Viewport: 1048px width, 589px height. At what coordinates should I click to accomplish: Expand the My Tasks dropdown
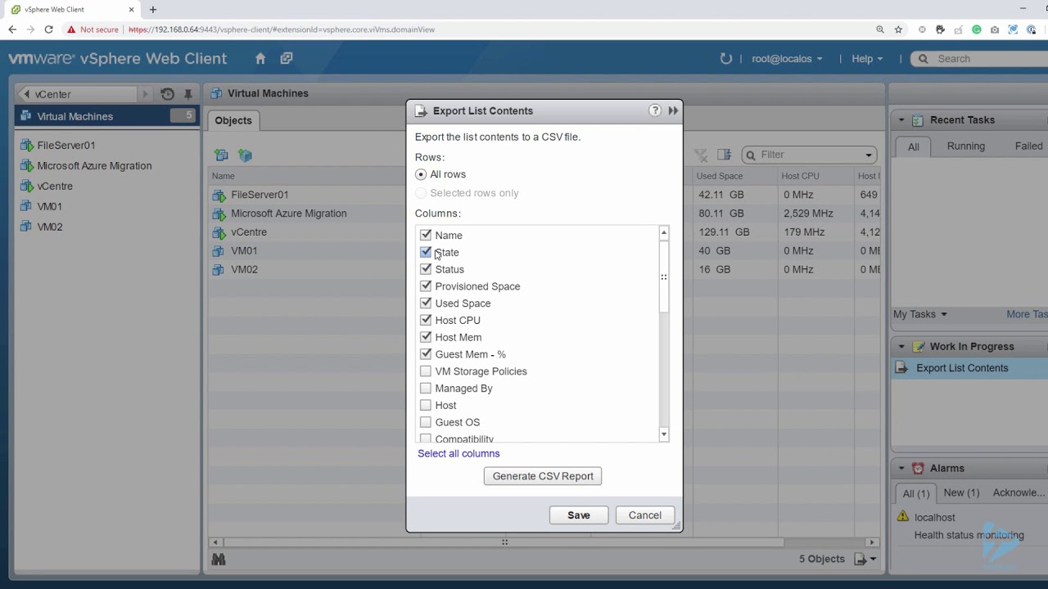(919, 314)
